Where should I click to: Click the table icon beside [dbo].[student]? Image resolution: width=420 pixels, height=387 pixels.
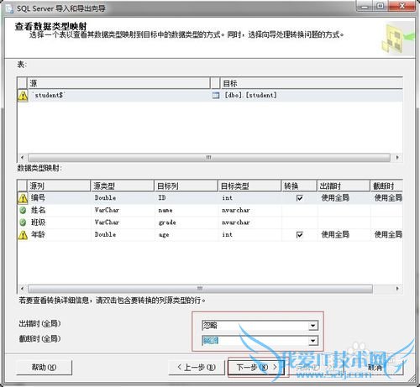point(216,96)
